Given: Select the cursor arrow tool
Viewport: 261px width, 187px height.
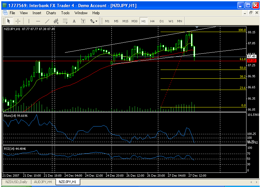Looking at the screenshot, I should 9,21.
